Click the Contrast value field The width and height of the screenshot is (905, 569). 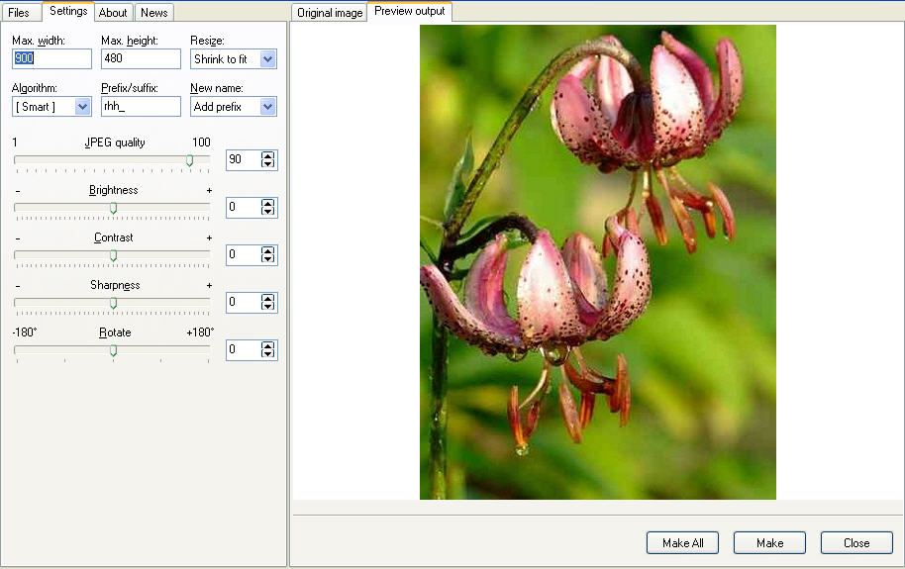coord(243,254)
